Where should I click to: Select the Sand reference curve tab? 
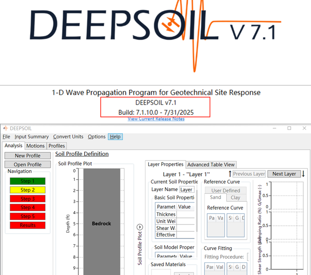216,197
